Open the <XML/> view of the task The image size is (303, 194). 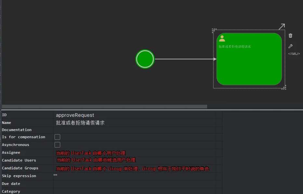click(x=294, y=54)
